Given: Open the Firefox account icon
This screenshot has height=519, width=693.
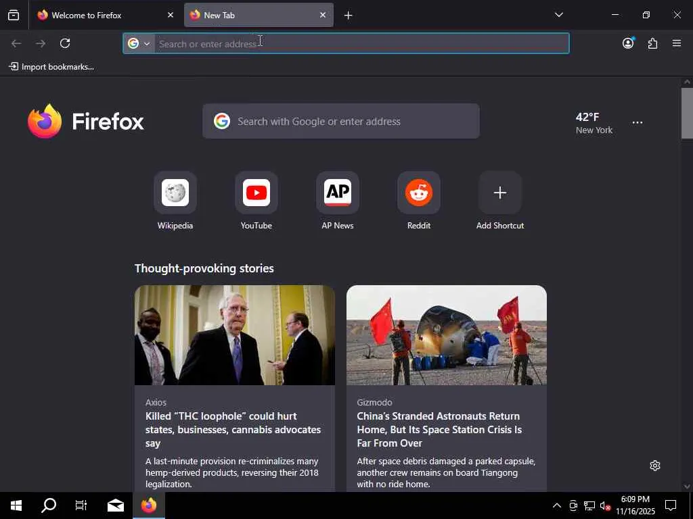Looking at the screenshot, I should coord(628,43).
